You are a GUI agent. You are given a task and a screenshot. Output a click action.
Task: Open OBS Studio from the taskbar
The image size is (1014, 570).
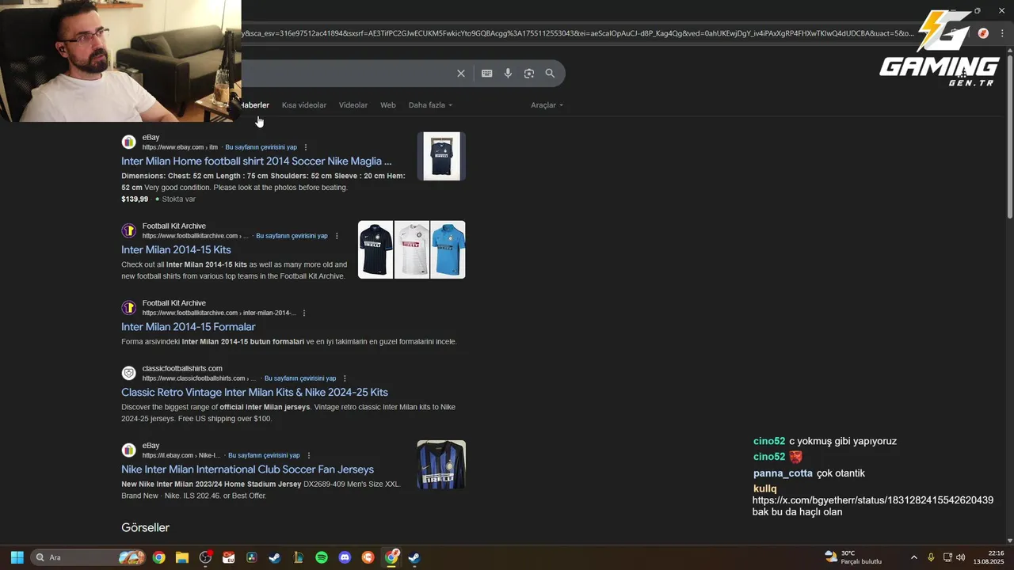(x=205, y=557)
